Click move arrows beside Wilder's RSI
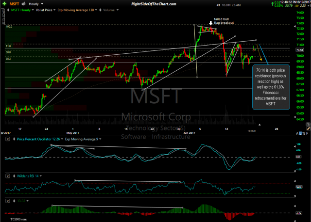 click(14, 176)
